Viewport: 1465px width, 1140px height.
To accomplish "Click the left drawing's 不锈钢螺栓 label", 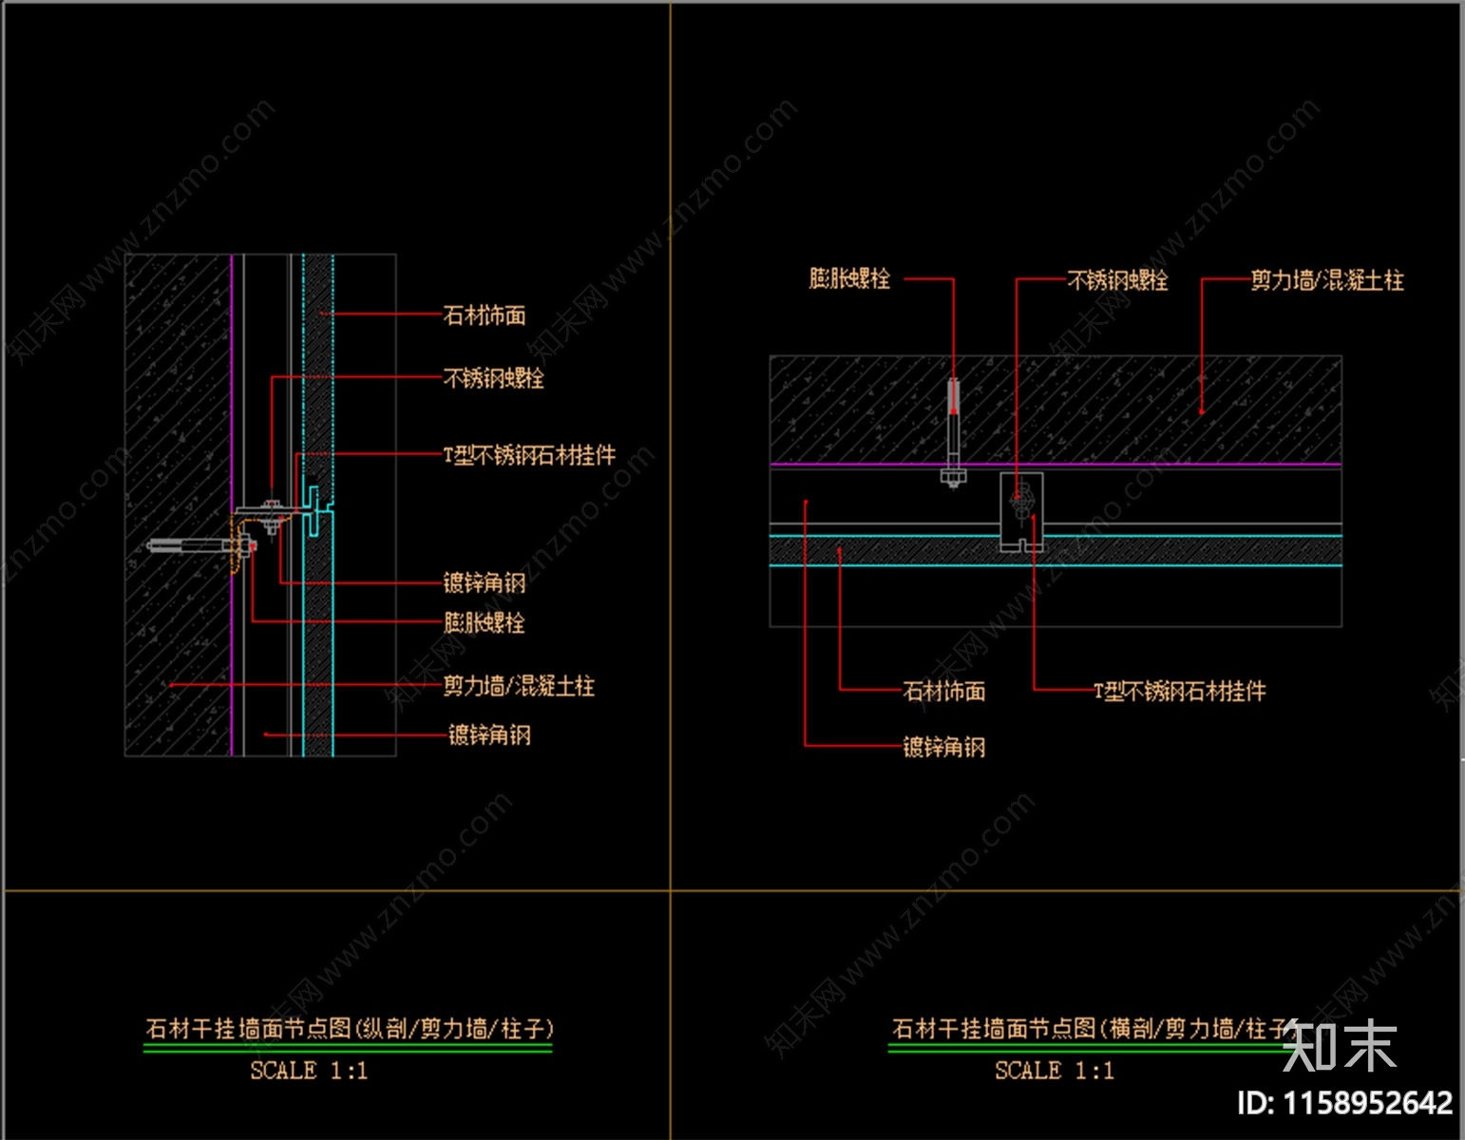I will point(494,378).
